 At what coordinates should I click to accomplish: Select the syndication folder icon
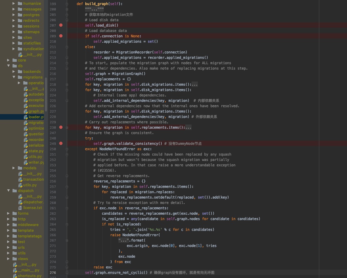tap(20, 49)
